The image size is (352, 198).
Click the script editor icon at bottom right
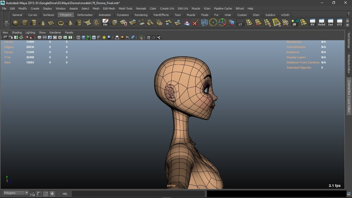point(349,194)
